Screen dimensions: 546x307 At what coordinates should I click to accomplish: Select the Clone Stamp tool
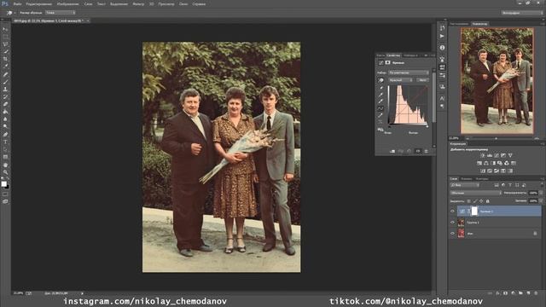tap(5, 90)
